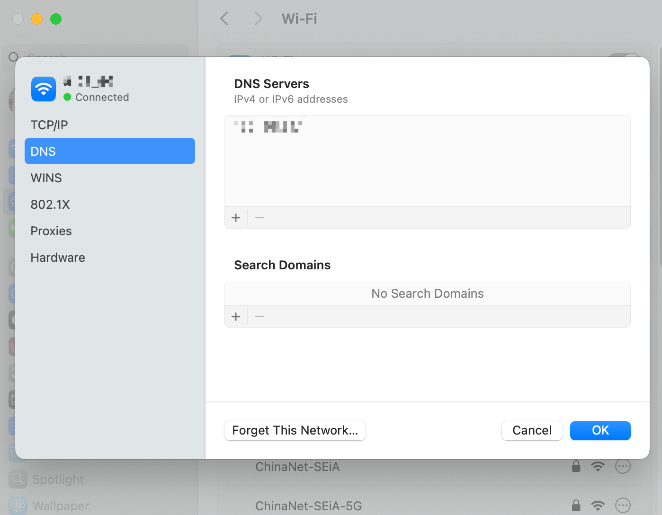Screen dimensions: 662x515
Task: Click the minus icon under DNS Servers
Action: [259, 217]
